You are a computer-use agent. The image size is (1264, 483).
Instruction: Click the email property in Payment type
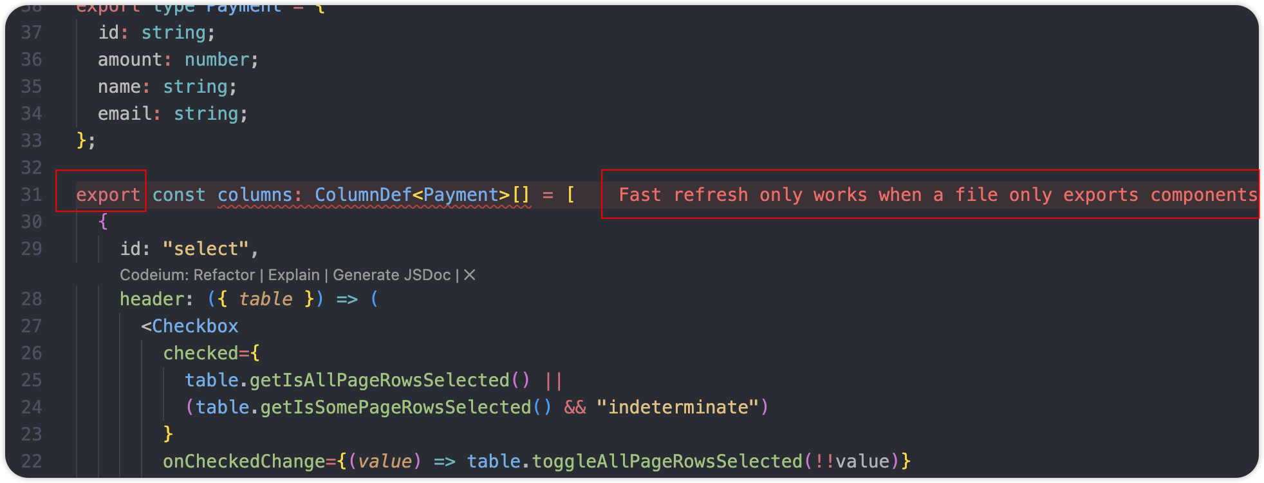point(124,113)
